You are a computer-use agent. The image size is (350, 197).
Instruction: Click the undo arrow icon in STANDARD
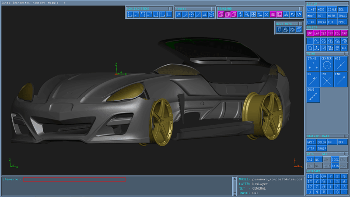[293, 14]
